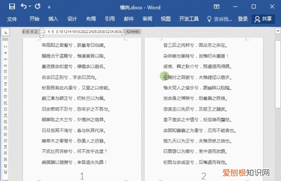
Task: Click the 告诉我 lightbulb search box
Action: point(220,19)
